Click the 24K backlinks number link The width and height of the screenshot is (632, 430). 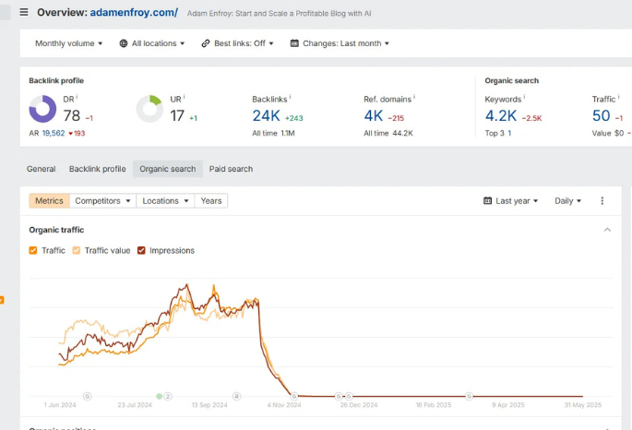pyautogui.click(x=266, y=115)
